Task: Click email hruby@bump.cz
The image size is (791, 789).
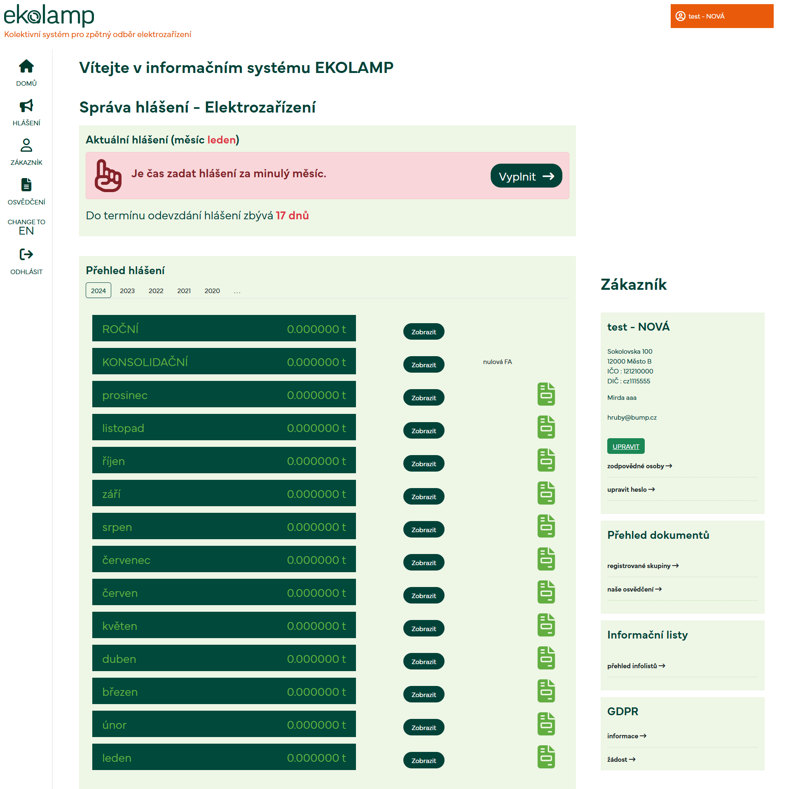Action: point(632,417)
